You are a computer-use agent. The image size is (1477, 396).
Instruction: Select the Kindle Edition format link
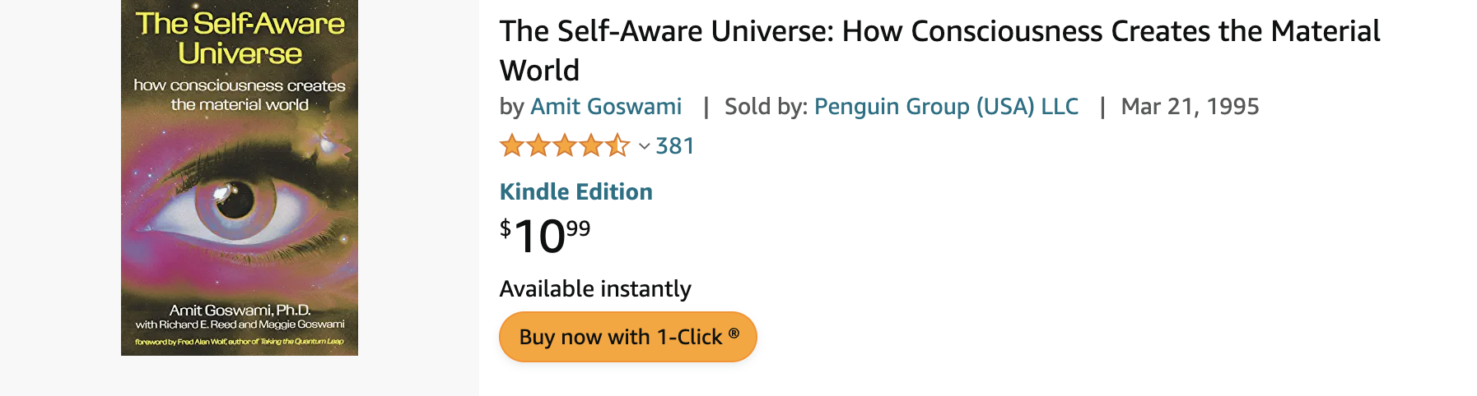[x=575, y=192]
